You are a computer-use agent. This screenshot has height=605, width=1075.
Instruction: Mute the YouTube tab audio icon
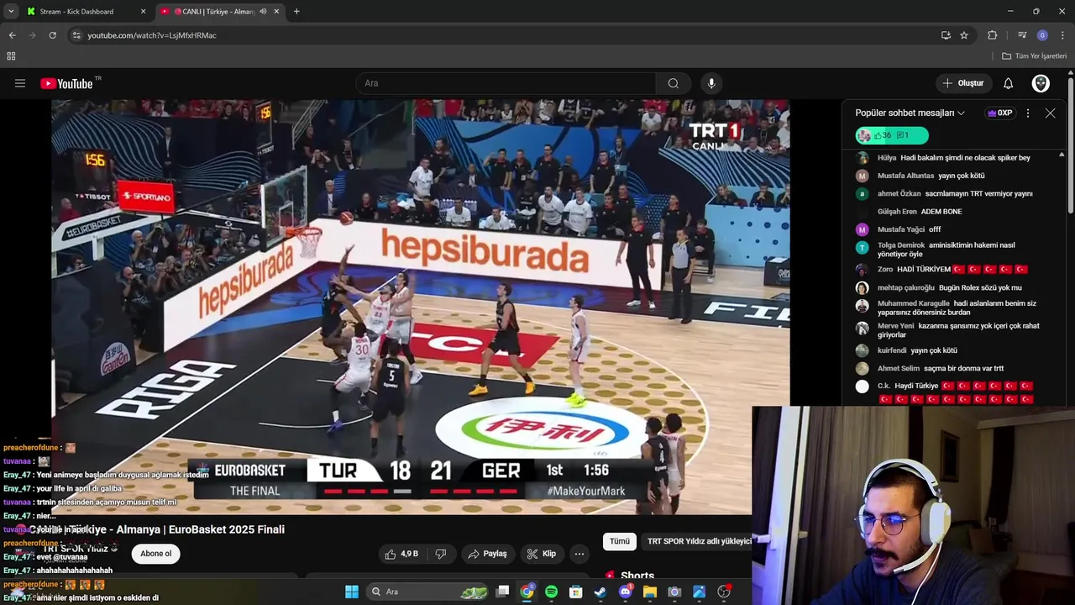pyautogui.click(x=263, y=12)
